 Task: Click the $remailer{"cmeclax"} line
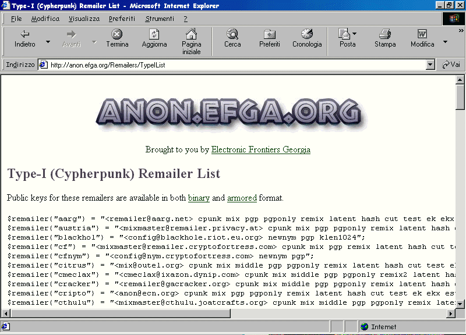tap(231, 275)
